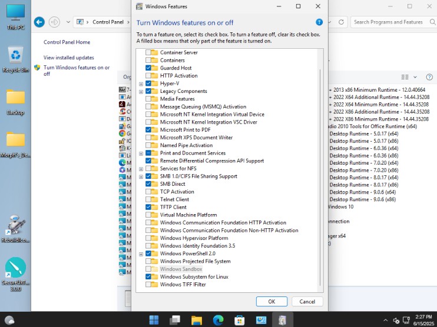The image size is (437, 327).
Task: Uncheck the TFTP Client checkbox
Action: tap(148, 207)
